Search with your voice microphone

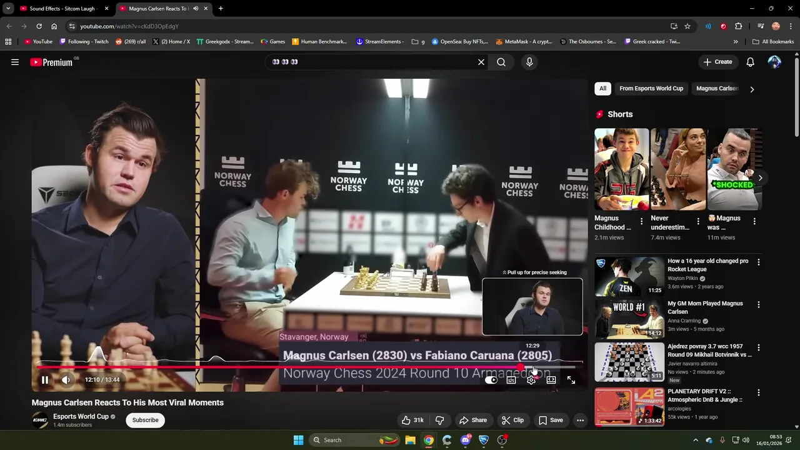[529, 62]
